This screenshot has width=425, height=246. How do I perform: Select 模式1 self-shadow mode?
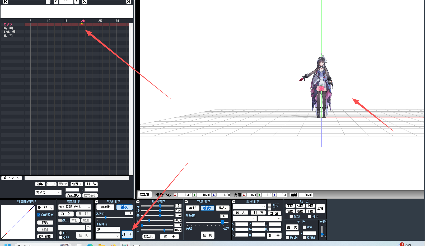tap(207, 208)
